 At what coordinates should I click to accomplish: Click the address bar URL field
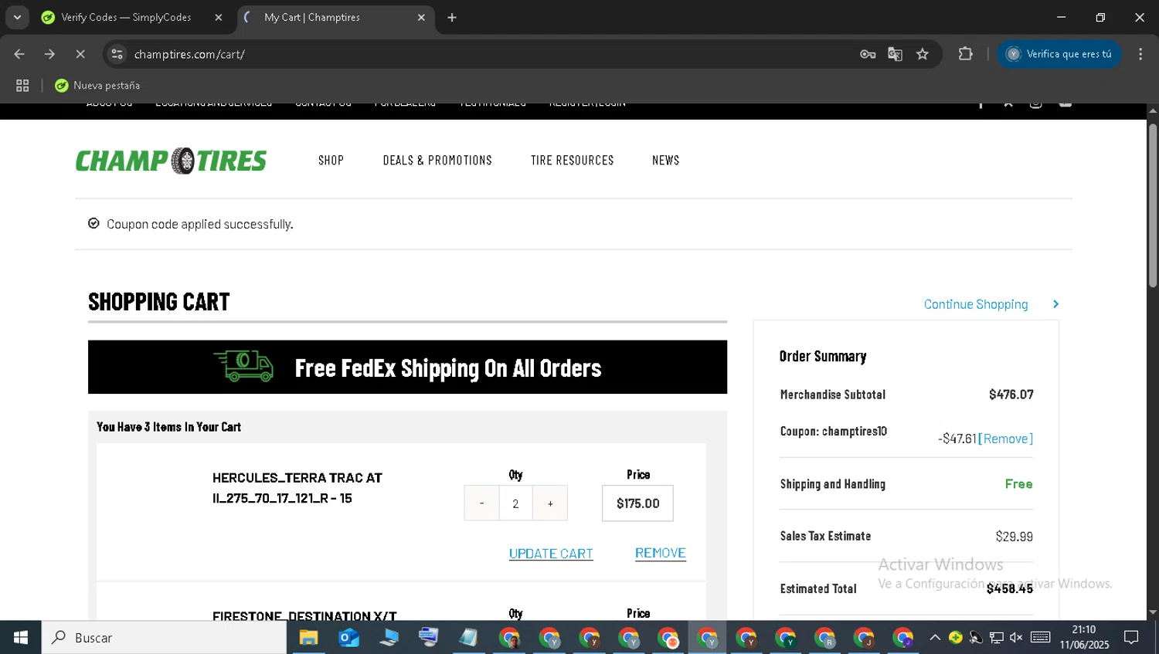(495, 54)
